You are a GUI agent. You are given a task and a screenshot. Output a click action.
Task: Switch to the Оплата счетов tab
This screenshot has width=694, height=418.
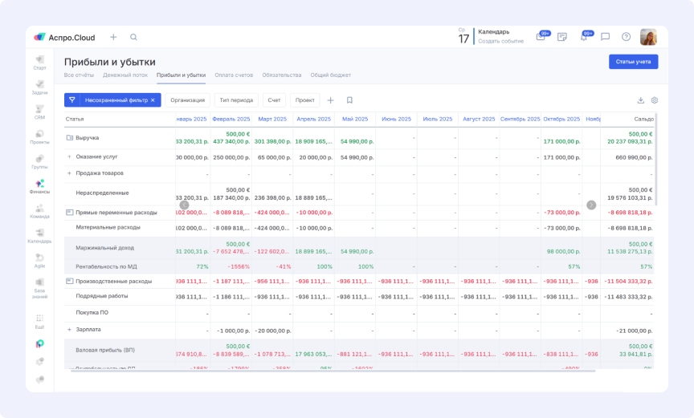point(234,75)
